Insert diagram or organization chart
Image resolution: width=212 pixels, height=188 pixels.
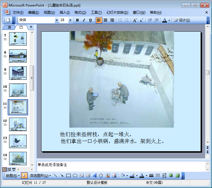pyautogui.click(x=101, y=175)
